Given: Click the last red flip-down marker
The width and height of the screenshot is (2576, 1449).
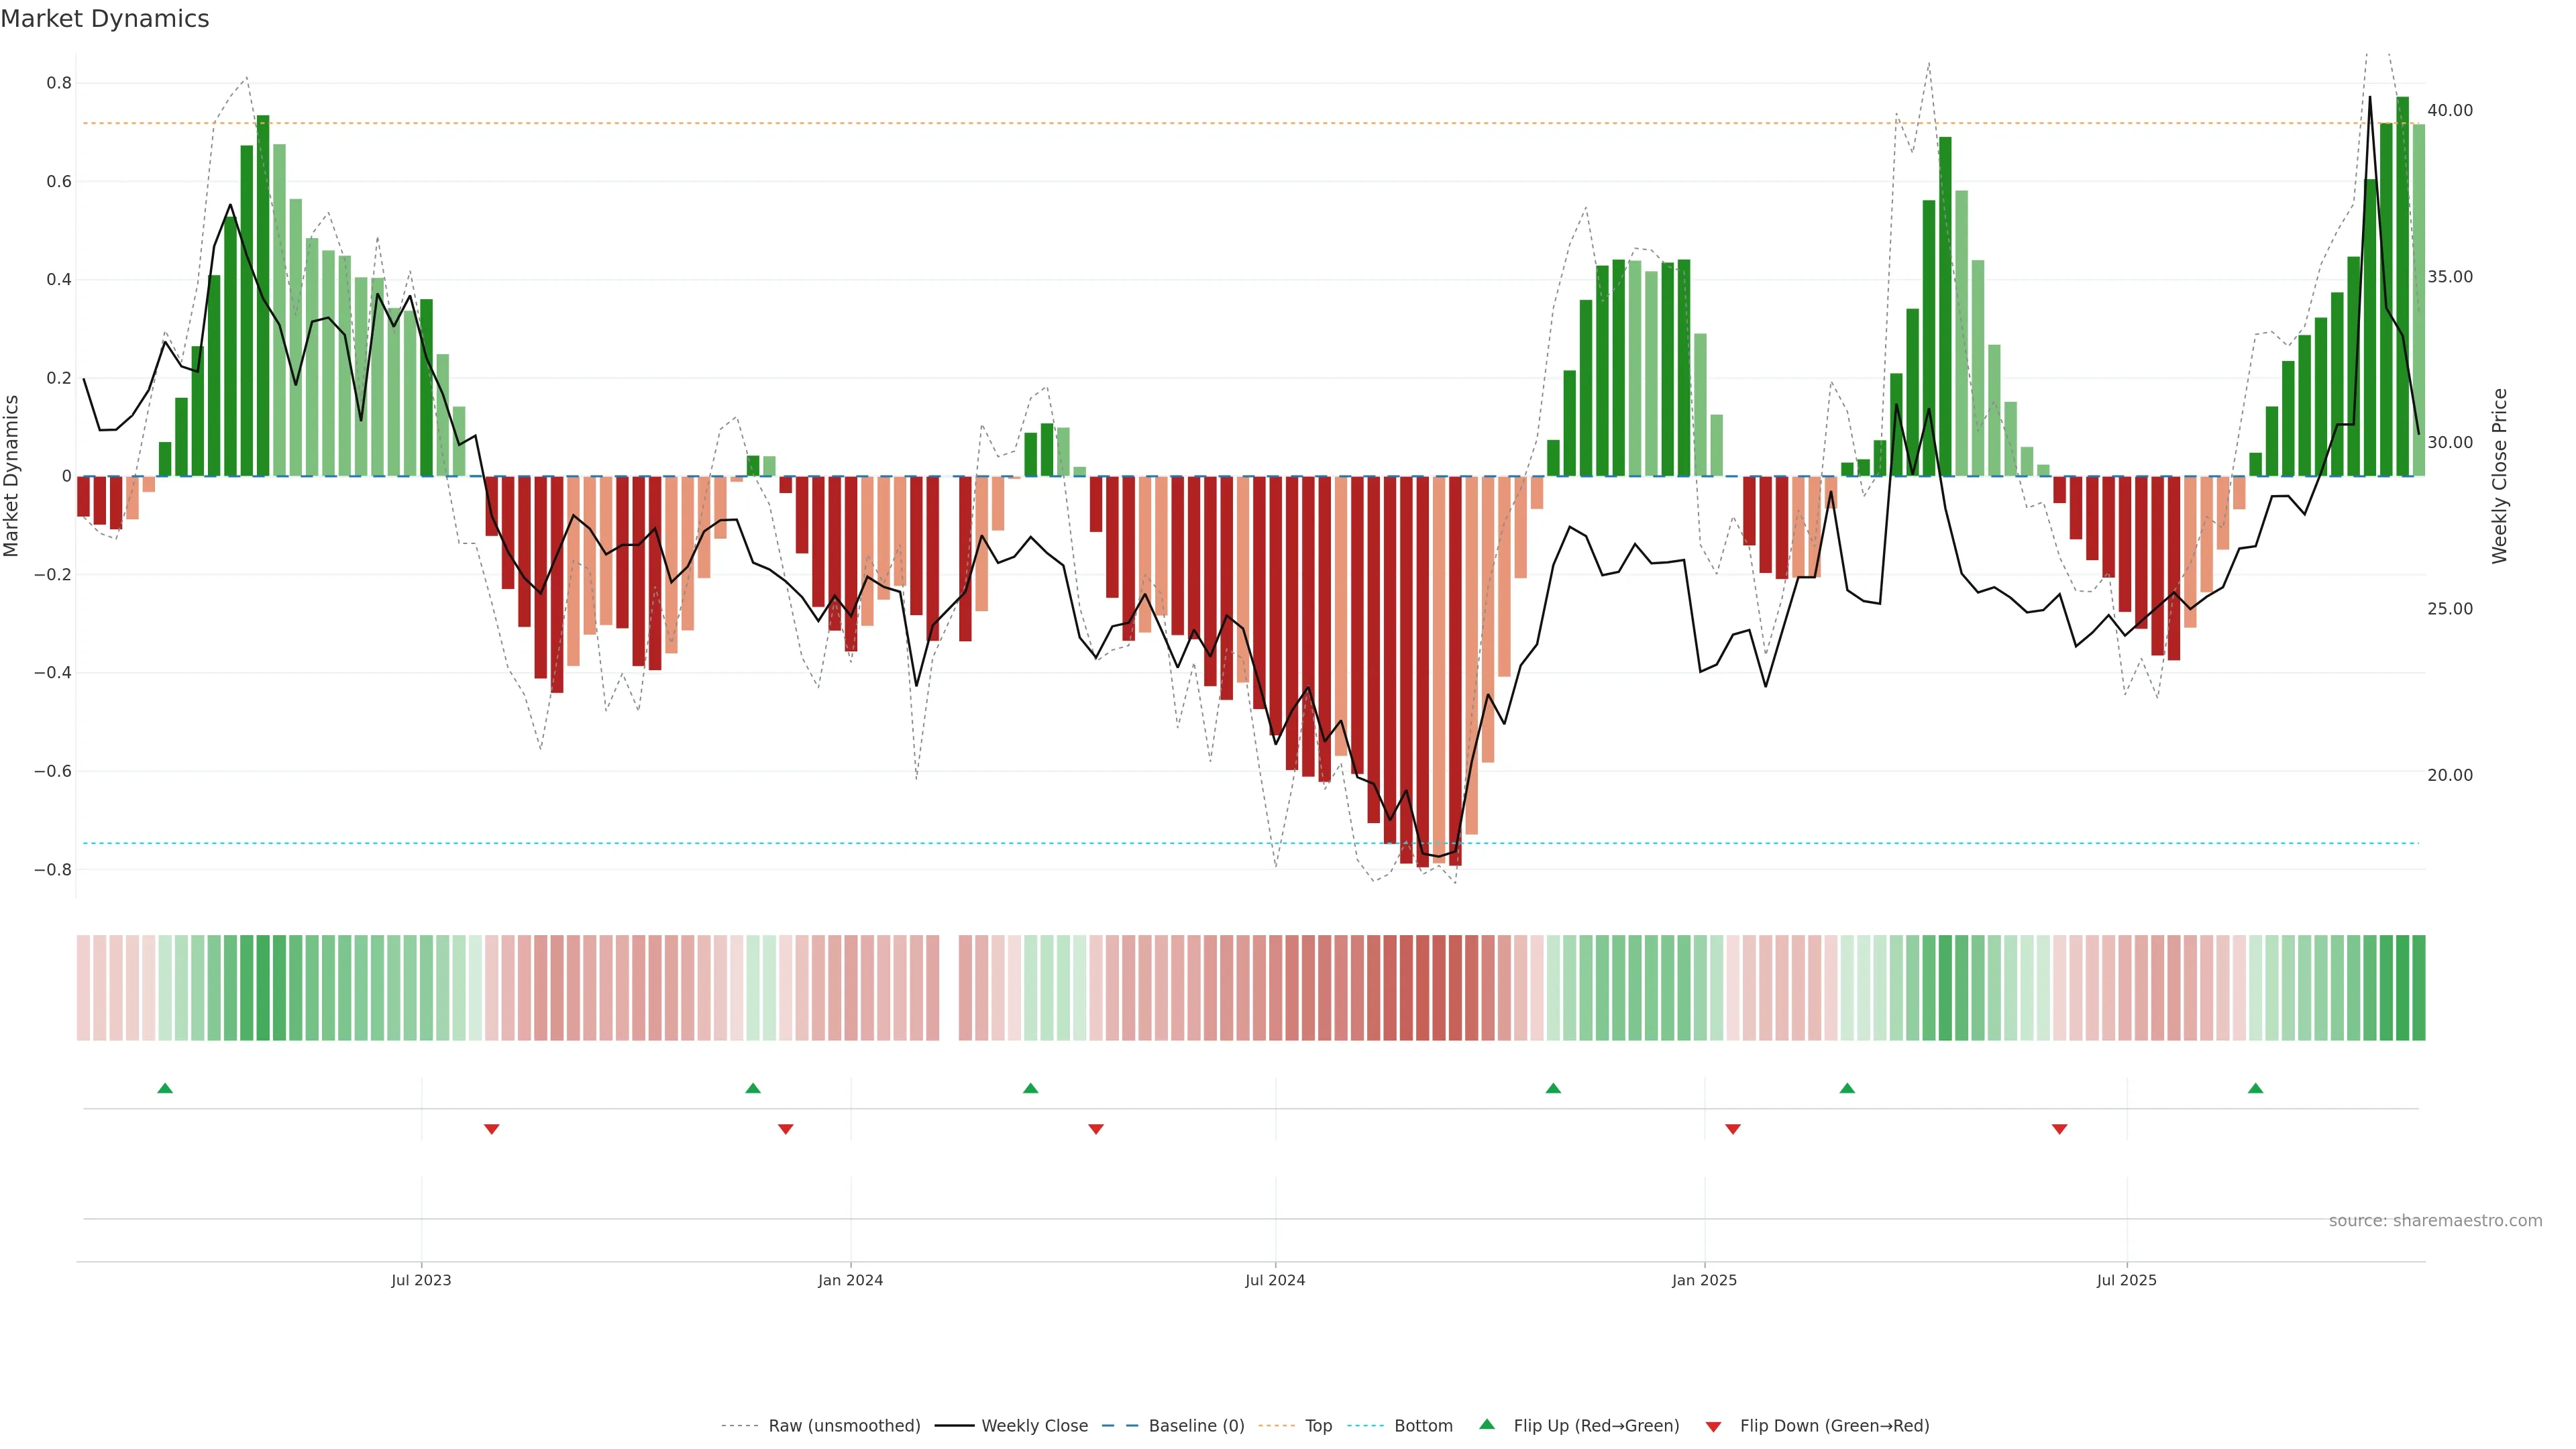Looking at the screenshot, I should click(x=2059, y=1129).
